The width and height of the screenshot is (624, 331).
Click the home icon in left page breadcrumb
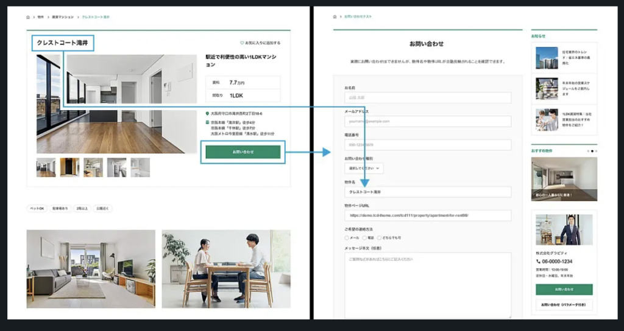tap(29, 17)
